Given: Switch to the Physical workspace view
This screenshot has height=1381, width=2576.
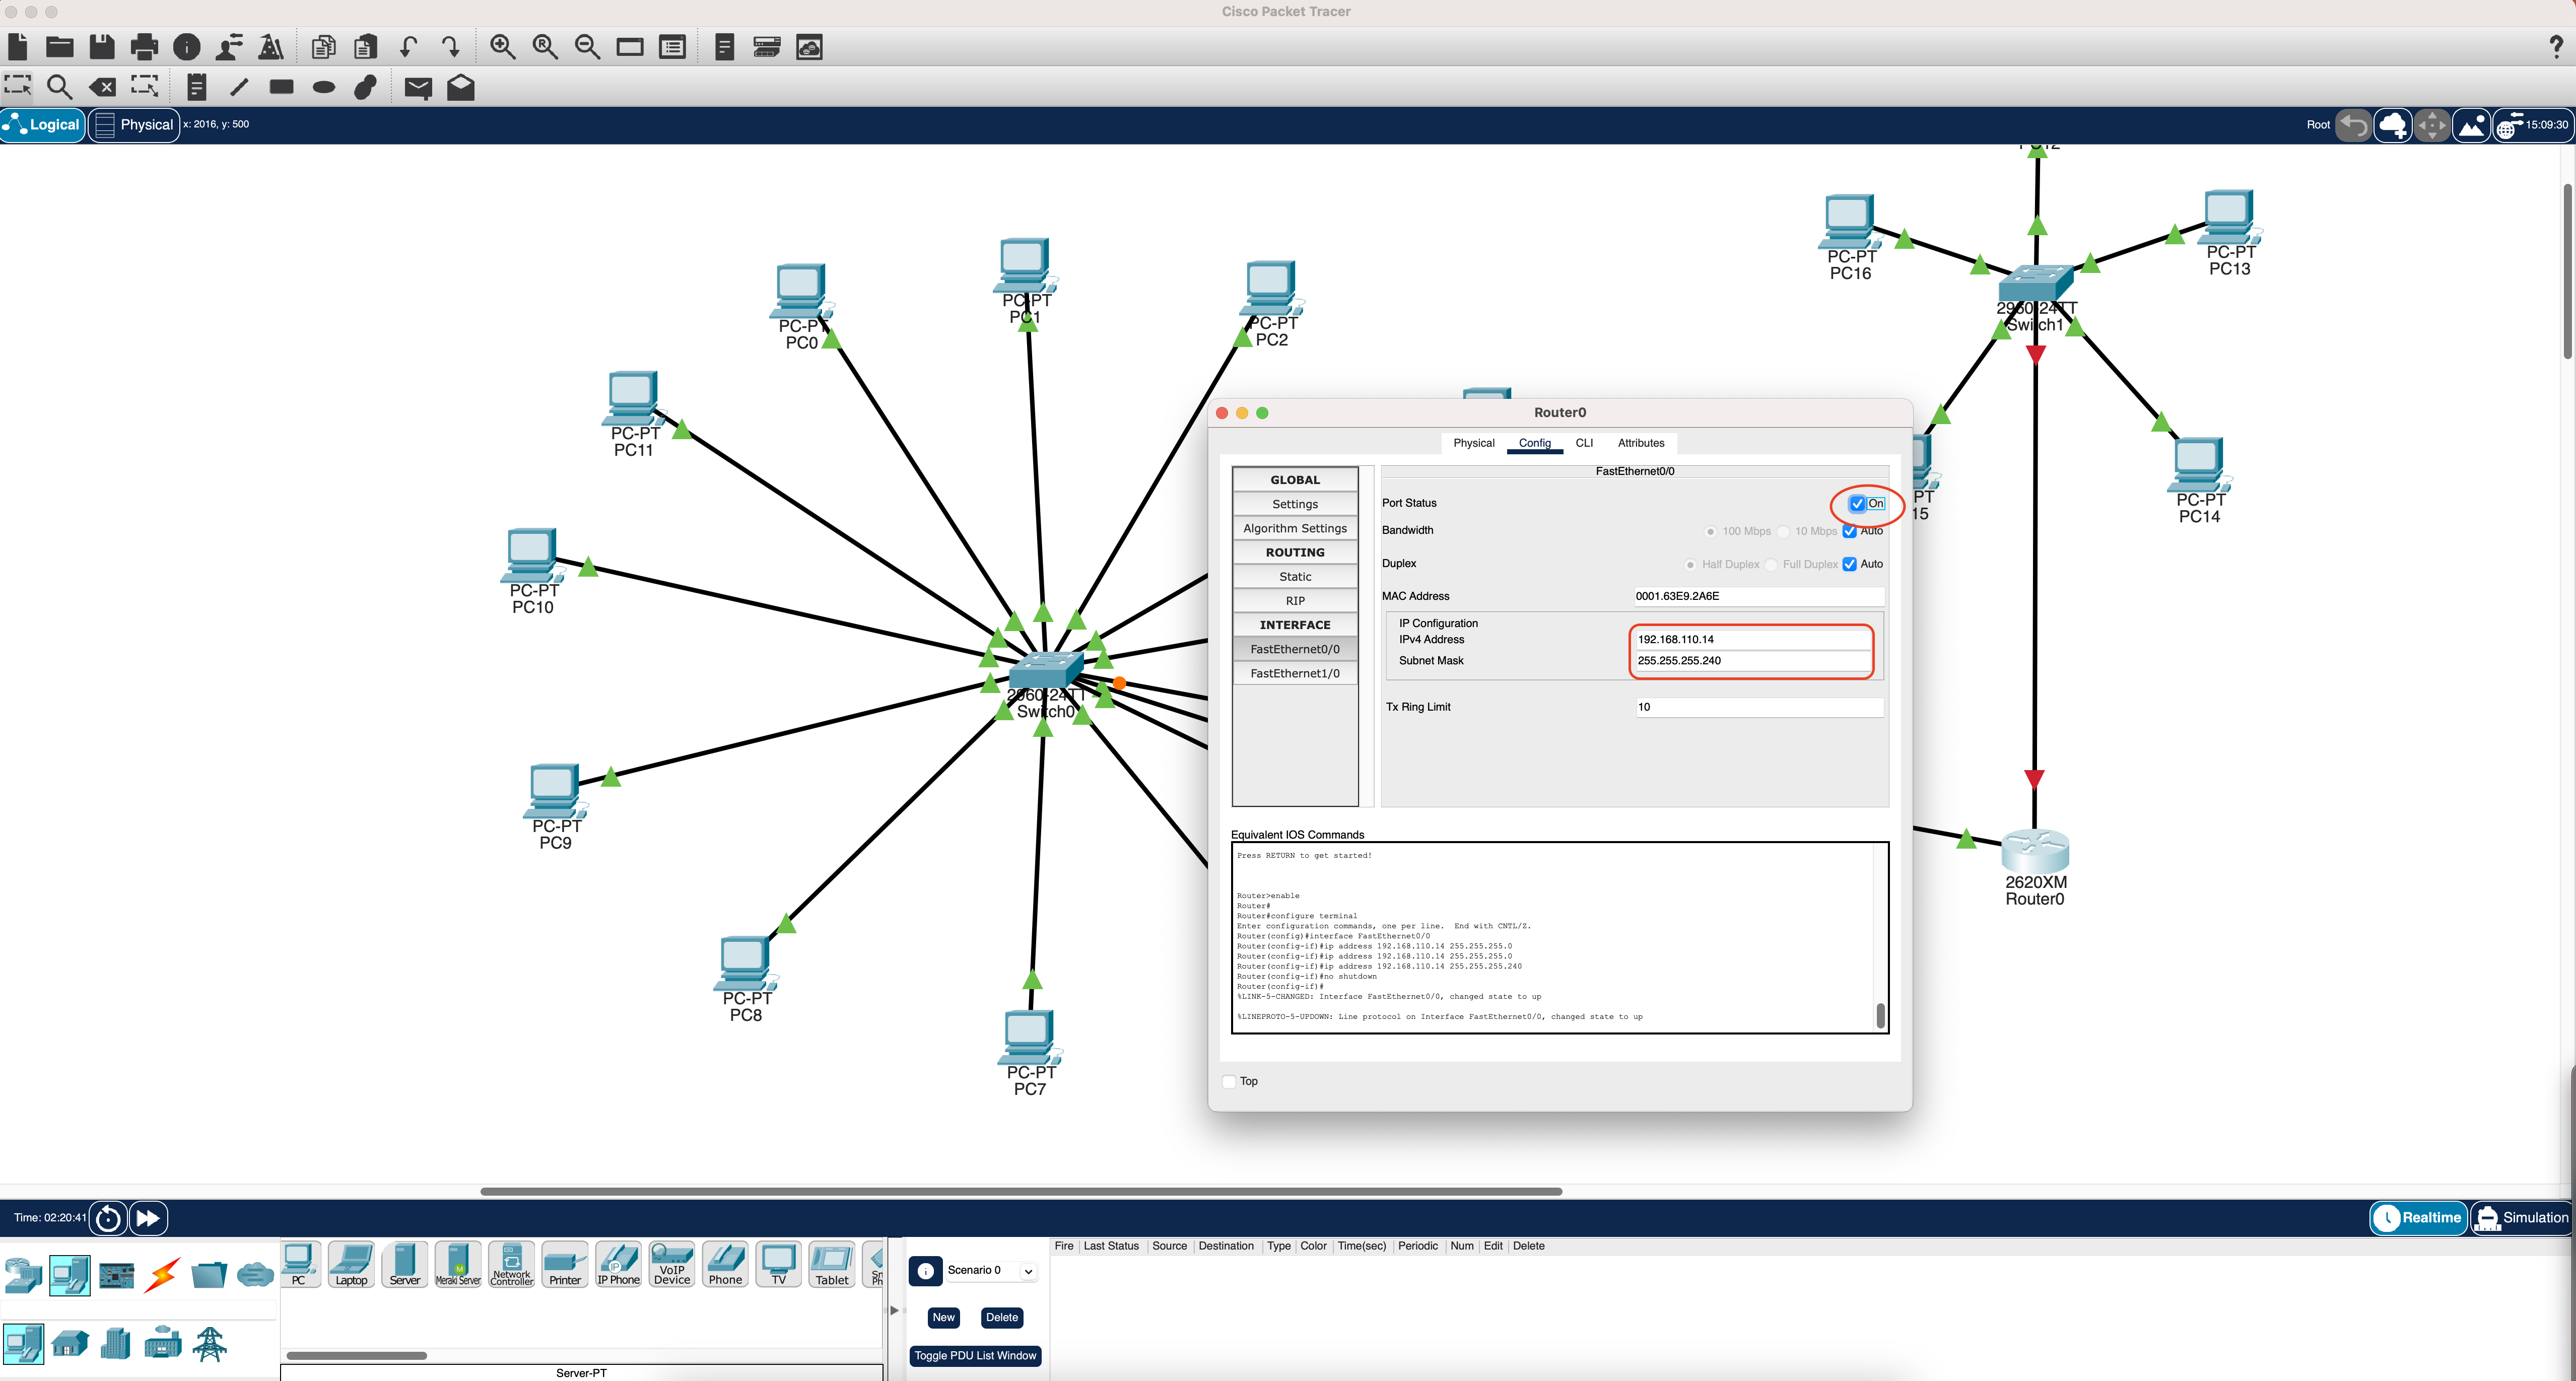Looking at the screenshot, I should pos(135,125).
